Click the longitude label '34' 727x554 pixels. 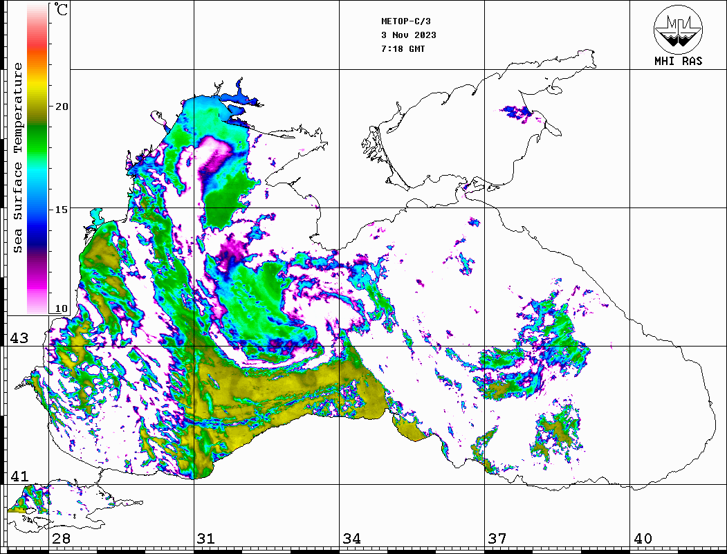tap(351, 539)
